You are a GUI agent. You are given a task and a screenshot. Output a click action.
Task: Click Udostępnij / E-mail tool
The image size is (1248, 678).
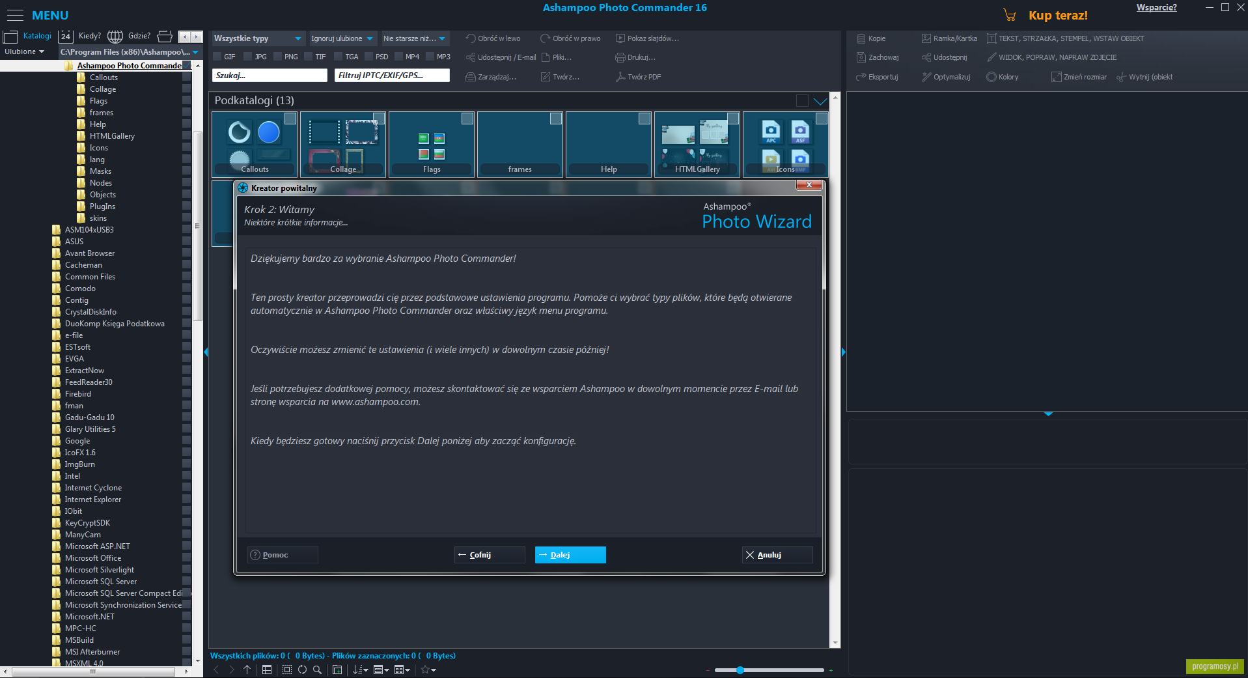click(501, 57)
